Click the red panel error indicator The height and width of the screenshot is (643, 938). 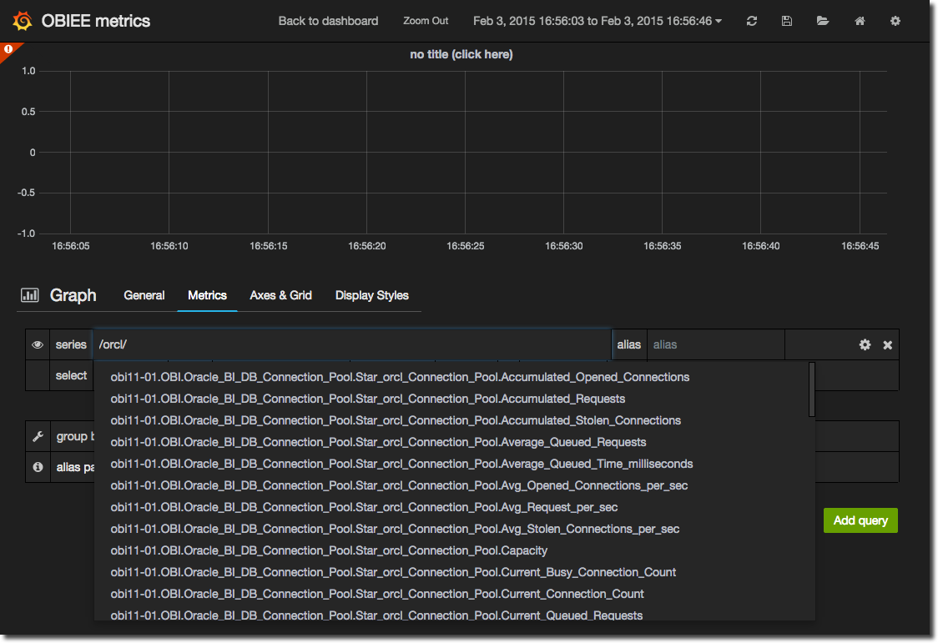(8, 49)
